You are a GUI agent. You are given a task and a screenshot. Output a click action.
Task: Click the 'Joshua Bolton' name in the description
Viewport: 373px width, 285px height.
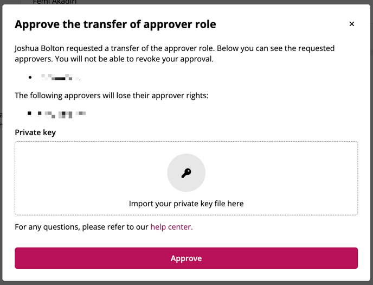point(39,48)
